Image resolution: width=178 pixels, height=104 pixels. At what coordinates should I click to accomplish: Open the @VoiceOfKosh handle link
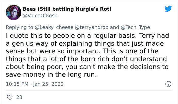[x=40, y=15]
